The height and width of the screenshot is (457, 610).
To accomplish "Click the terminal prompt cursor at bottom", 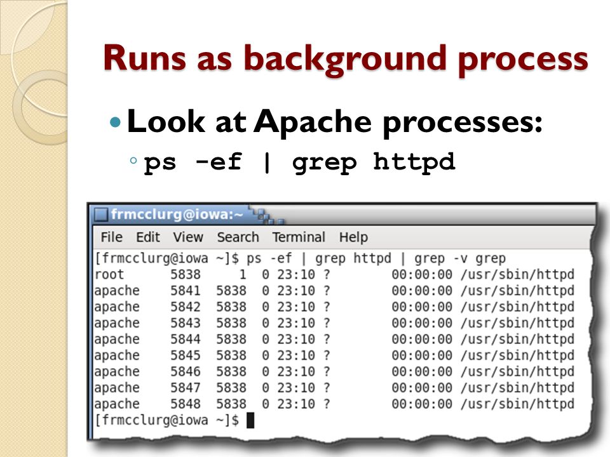I will (250, 420).
